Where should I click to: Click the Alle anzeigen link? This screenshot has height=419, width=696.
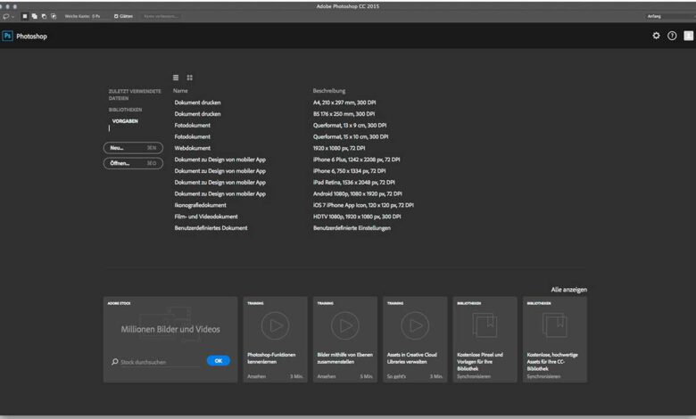coord(568,290)
